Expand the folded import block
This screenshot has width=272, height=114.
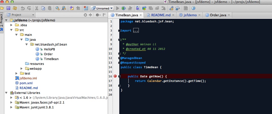pos(136,31)
